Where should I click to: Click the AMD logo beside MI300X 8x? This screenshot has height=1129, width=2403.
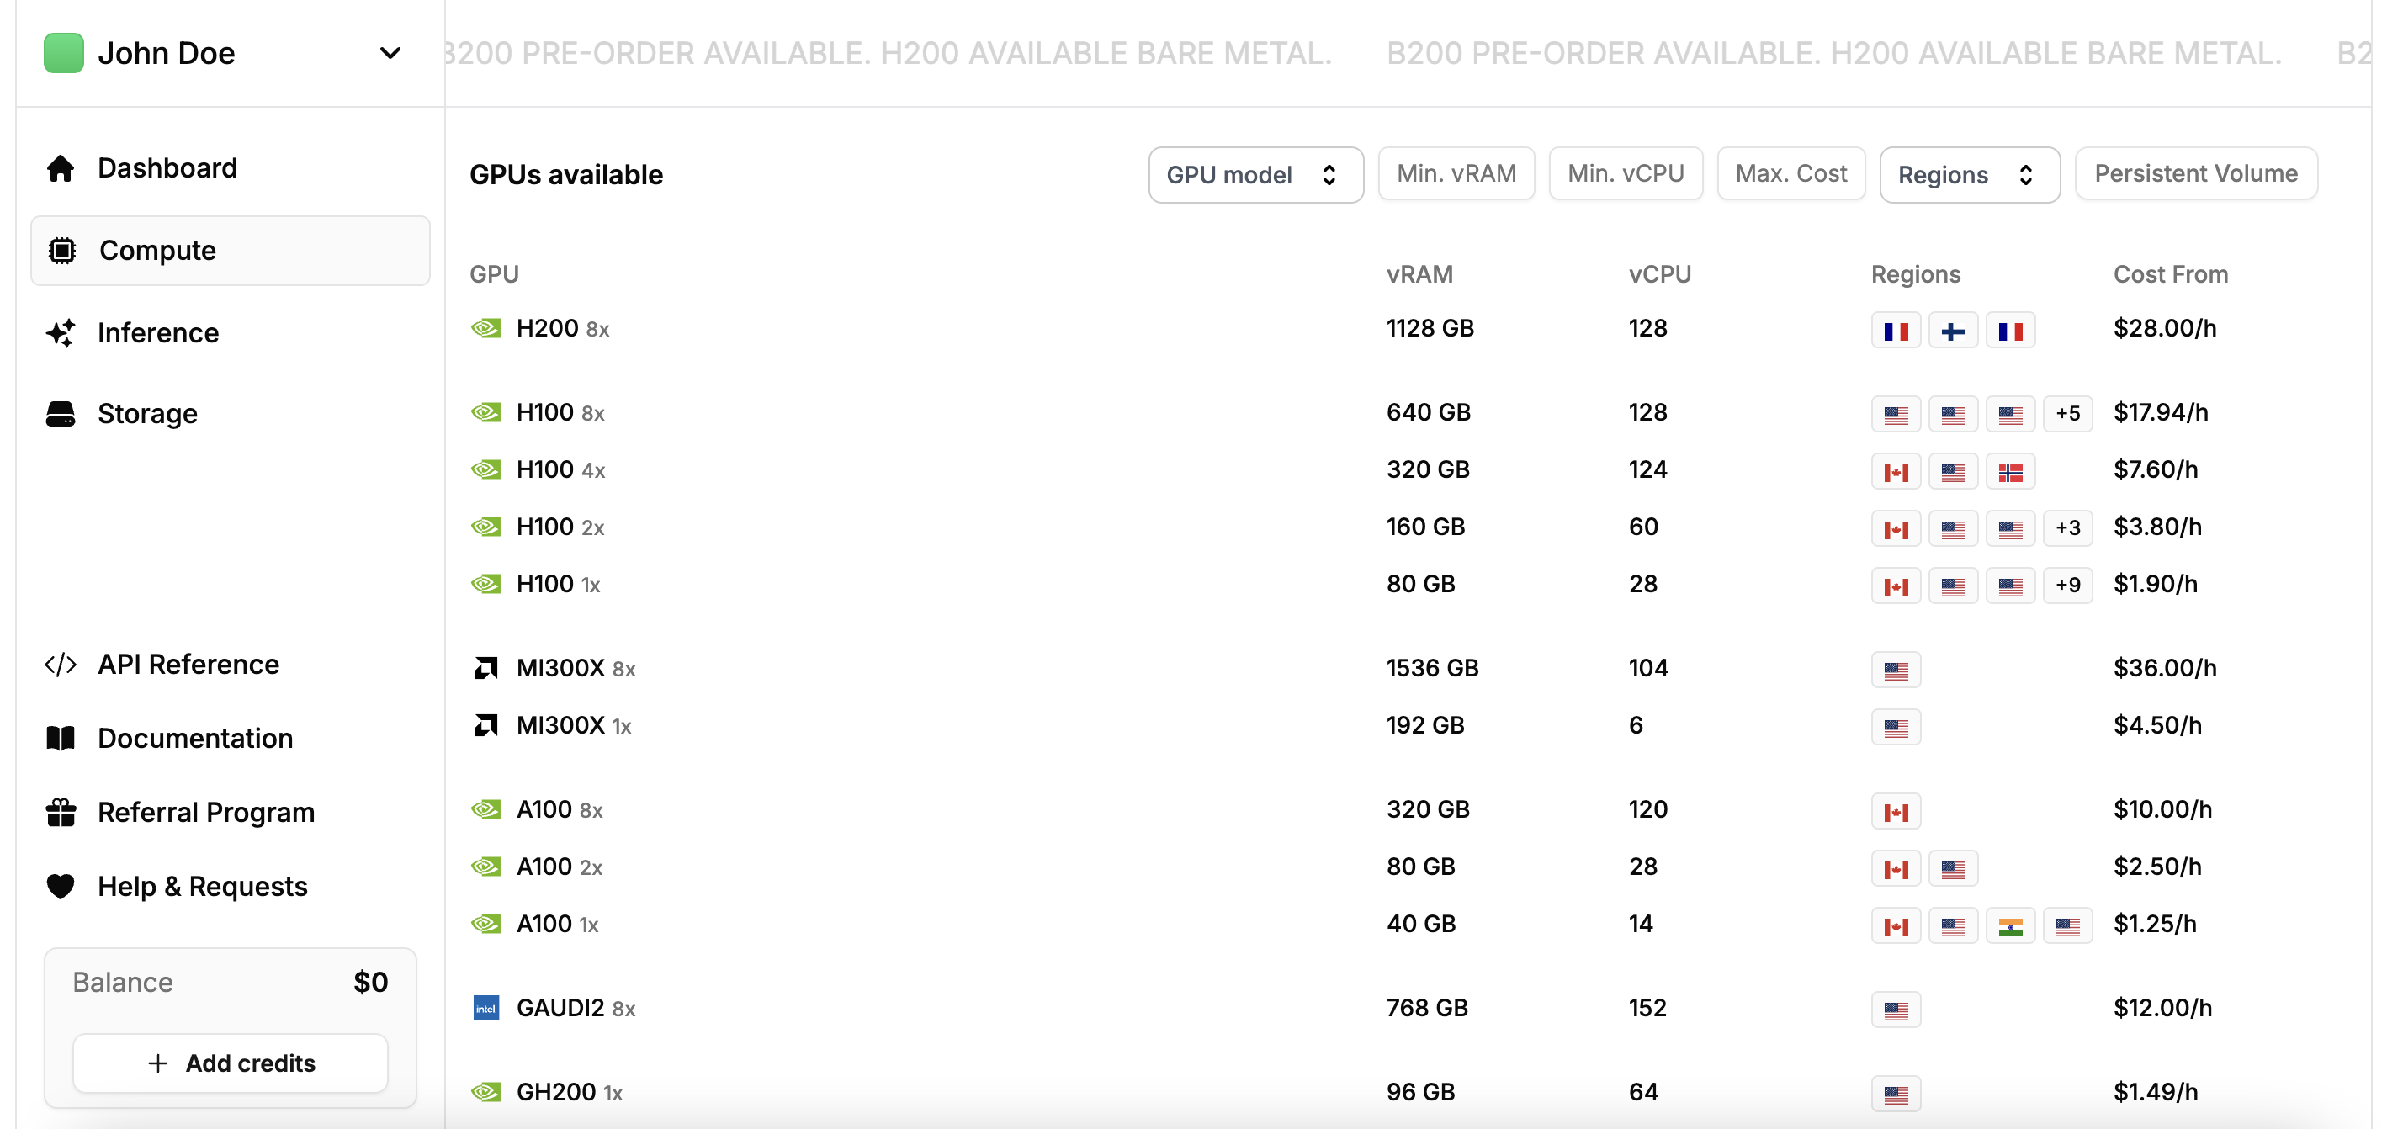(x=486, y=668)
